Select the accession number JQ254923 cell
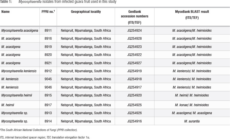The height and width of the screenshot is (139, 230). point(134,47)
